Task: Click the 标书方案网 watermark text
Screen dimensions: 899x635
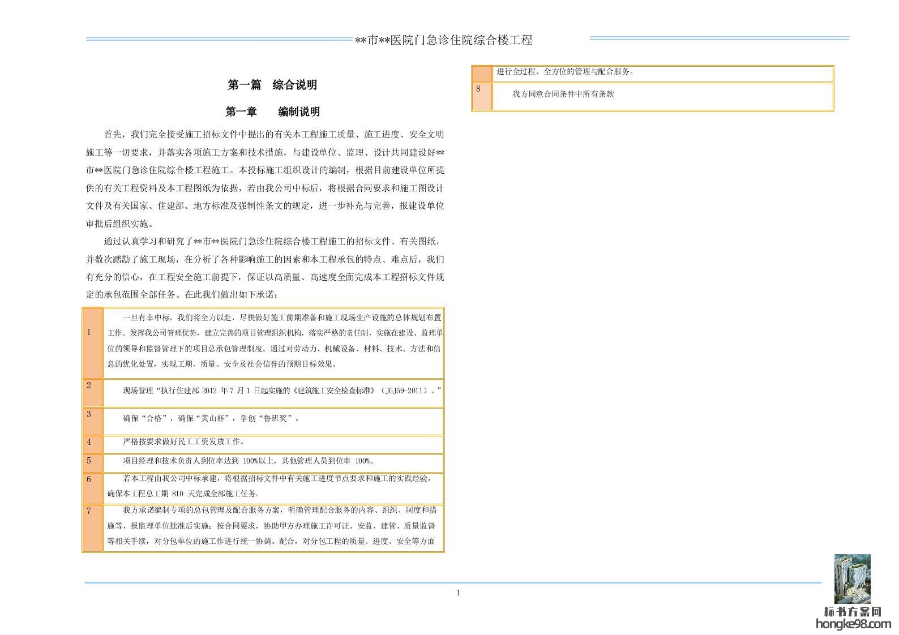Action: (x=853, y=612)
